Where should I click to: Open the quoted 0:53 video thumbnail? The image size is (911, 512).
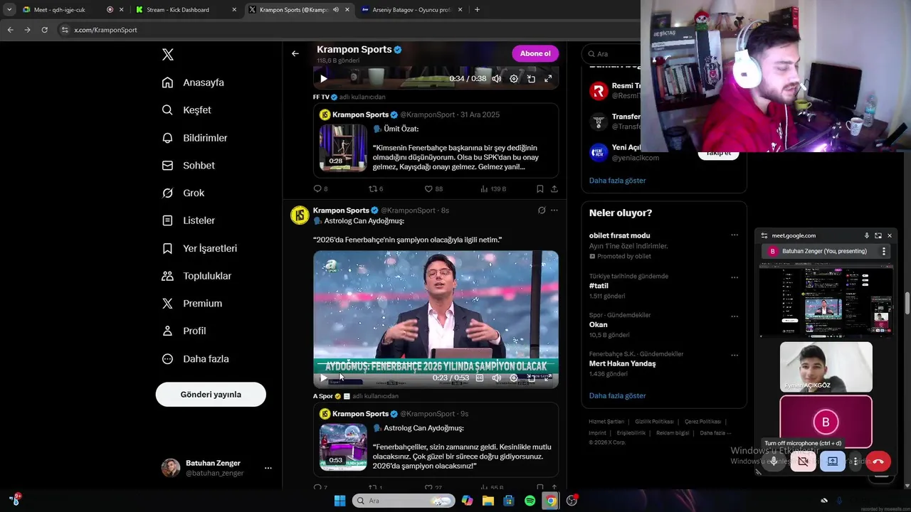tap(343, 447)
